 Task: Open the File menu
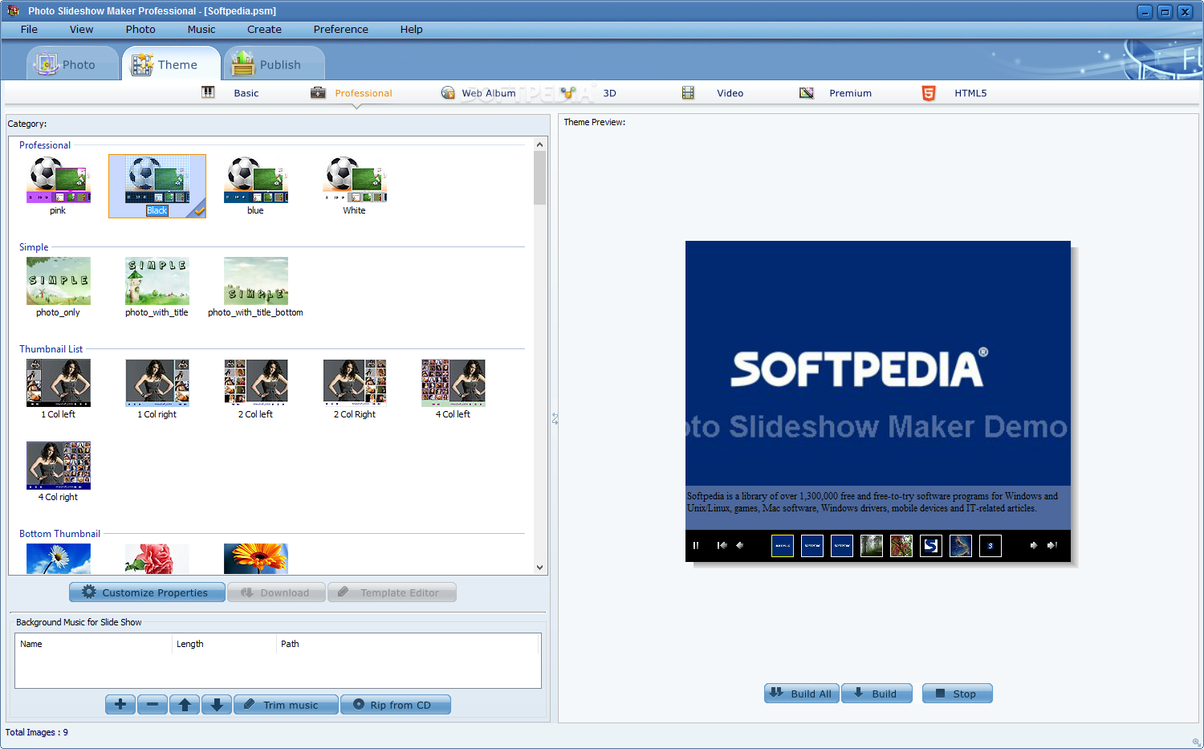click(x=29, y=29)
